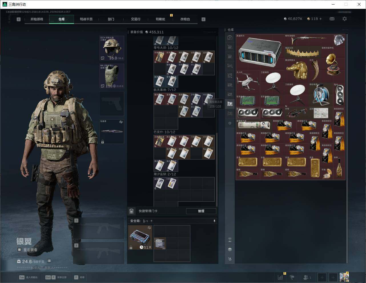Toggle the 显示装备 checkbox
366x283 pixels.
point(19,250)
